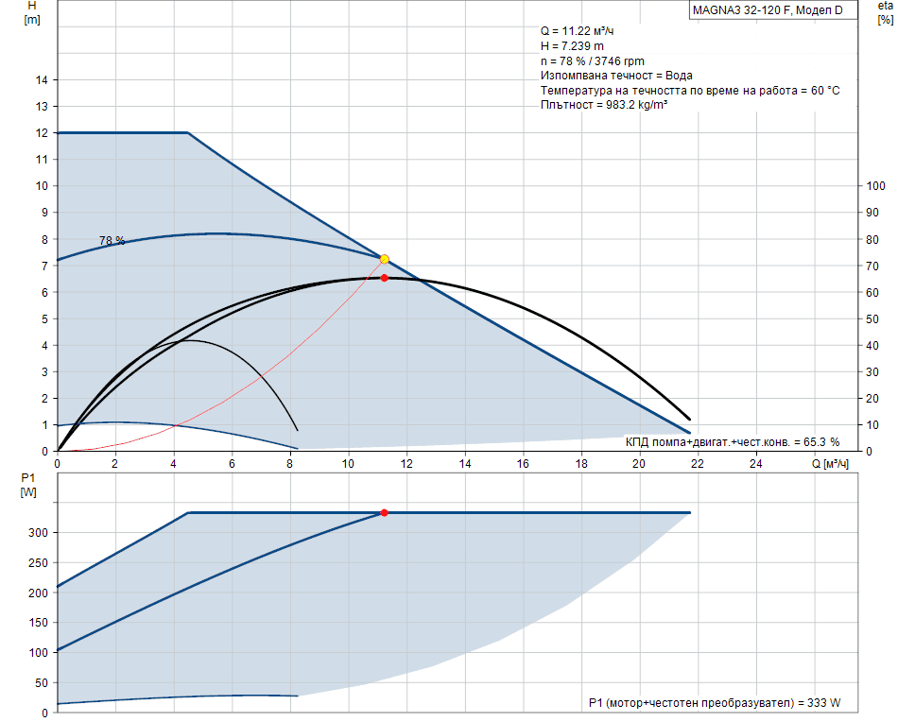
Task: Click the Плътност = 983.2 kg/m³ text
Action: click(604, 105)
